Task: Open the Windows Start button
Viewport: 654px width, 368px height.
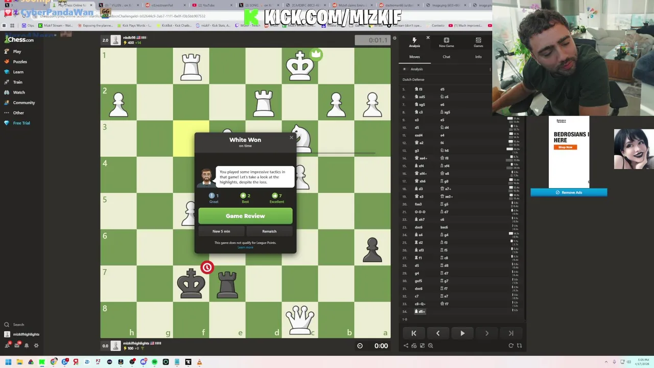Action: (x=8, y=362)
